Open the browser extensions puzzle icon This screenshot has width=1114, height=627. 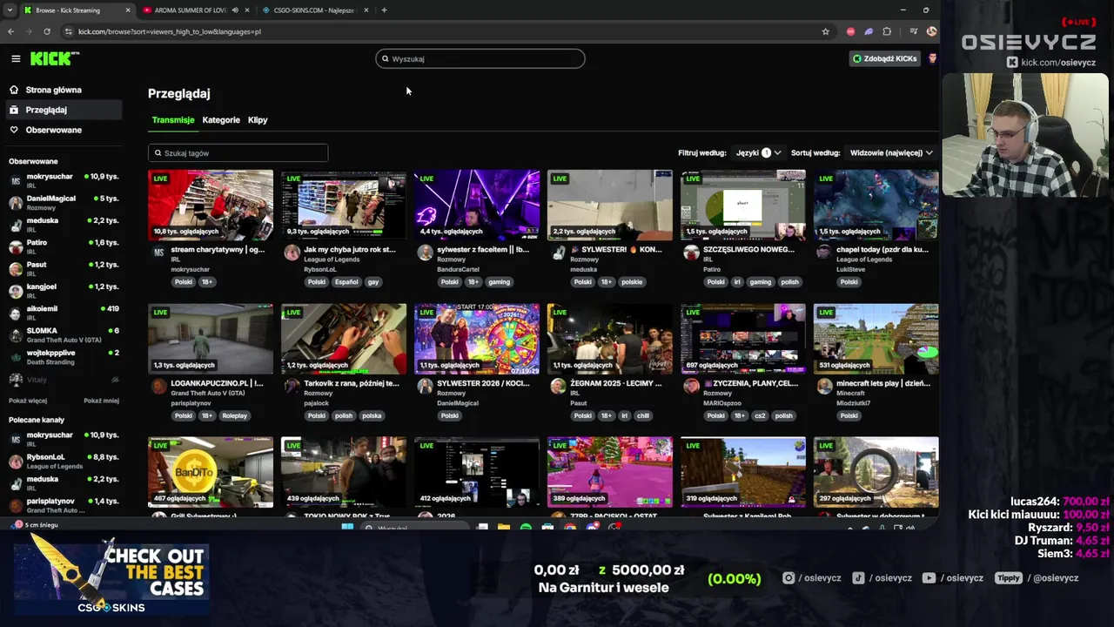coord(887,31)
